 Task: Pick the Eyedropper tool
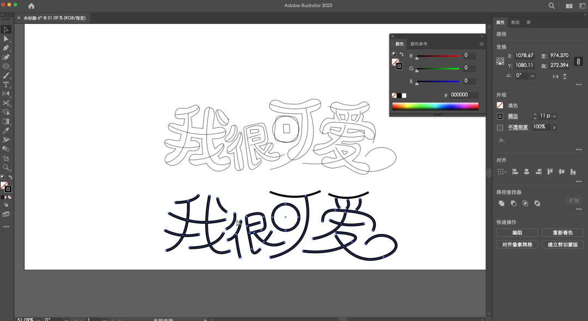coord(6,130)
